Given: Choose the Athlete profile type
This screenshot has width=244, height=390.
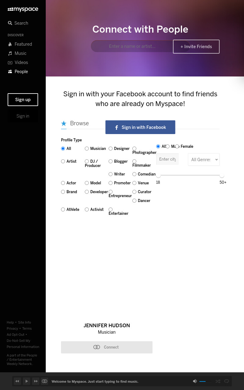Looking at the screenshot, I should [63, 210].
